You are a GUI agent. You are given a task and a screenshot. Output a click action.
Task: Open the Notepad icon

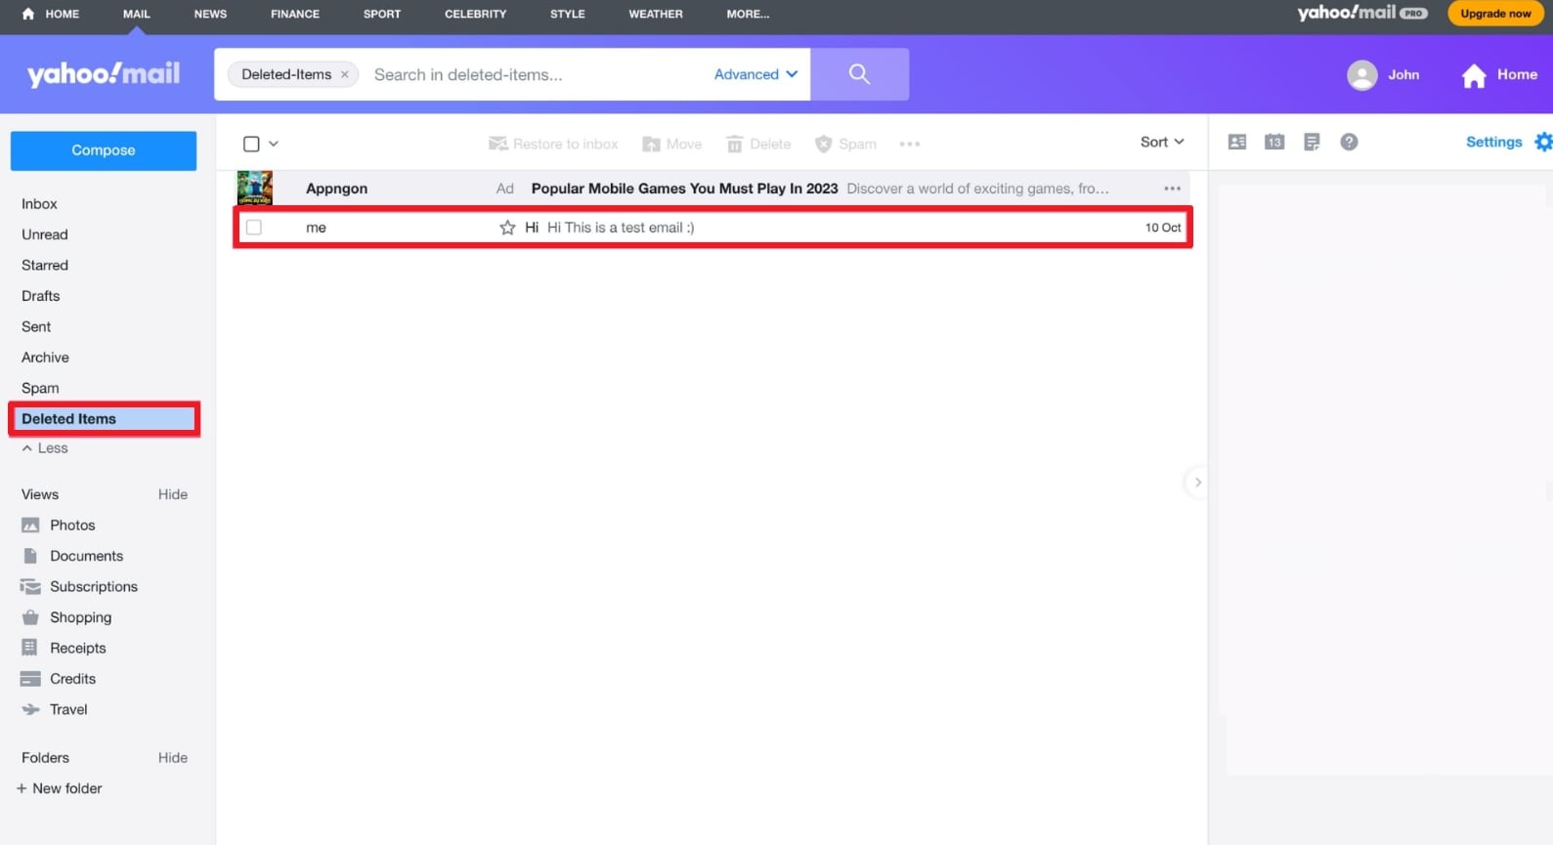point(1312,142)
